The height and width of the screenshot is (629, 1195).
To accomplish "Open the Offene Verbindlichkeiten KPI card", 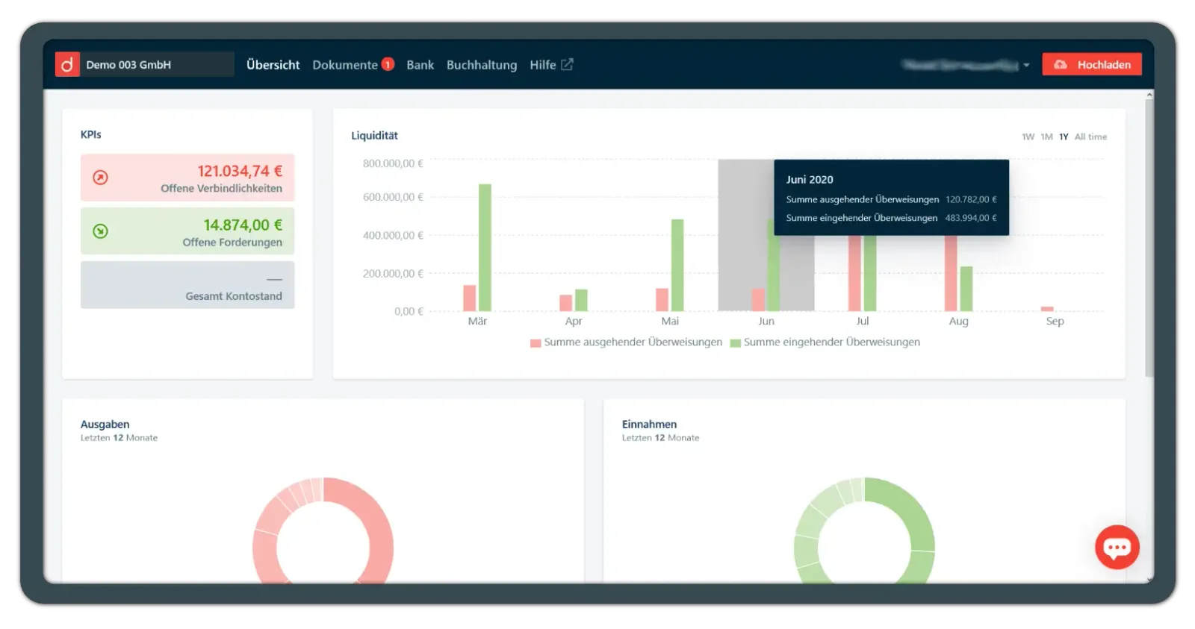I will 187,178.
